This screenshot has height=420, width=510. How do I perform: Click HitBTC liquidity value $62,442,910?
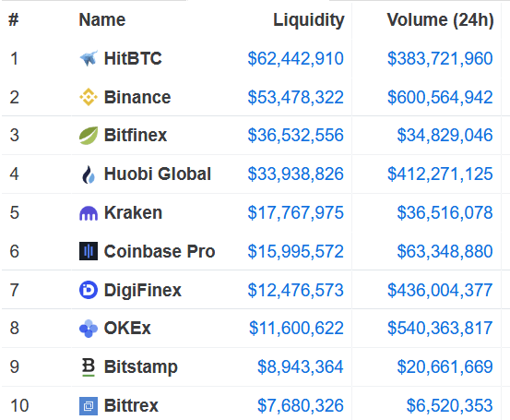pyautogui.click(x=296, y=58)
